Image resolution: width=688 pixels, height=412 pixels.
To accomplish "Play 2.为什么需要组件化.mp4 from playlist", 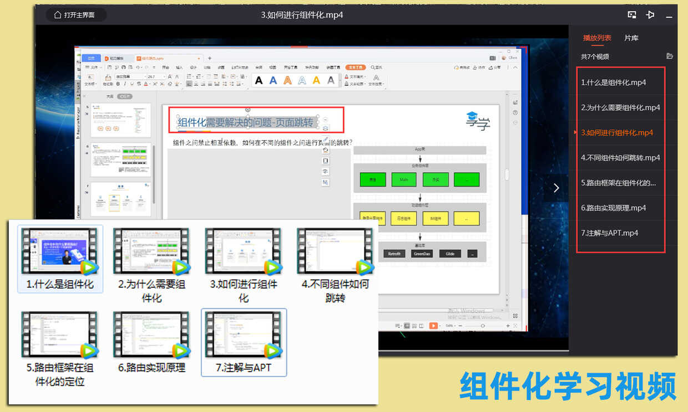I will pos(620,107).
